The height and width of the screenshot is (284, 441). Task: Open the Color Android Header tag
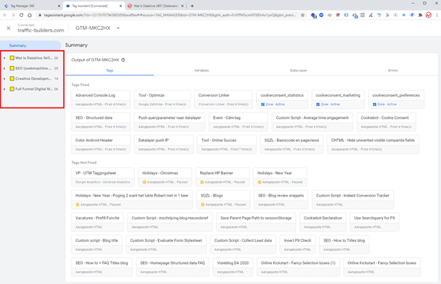coord(101,144)
